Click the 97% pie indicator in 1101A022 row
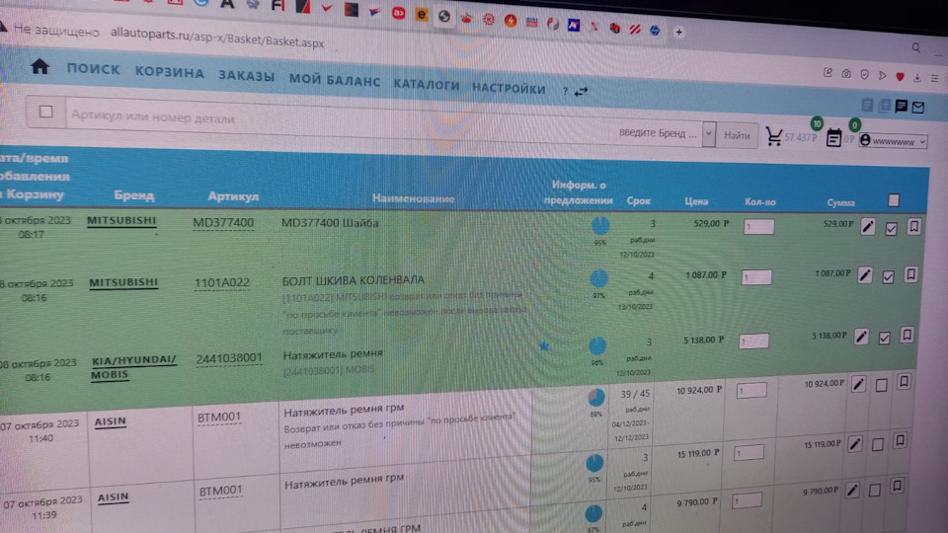The image size is (948, 533). (x=598, y=278)
